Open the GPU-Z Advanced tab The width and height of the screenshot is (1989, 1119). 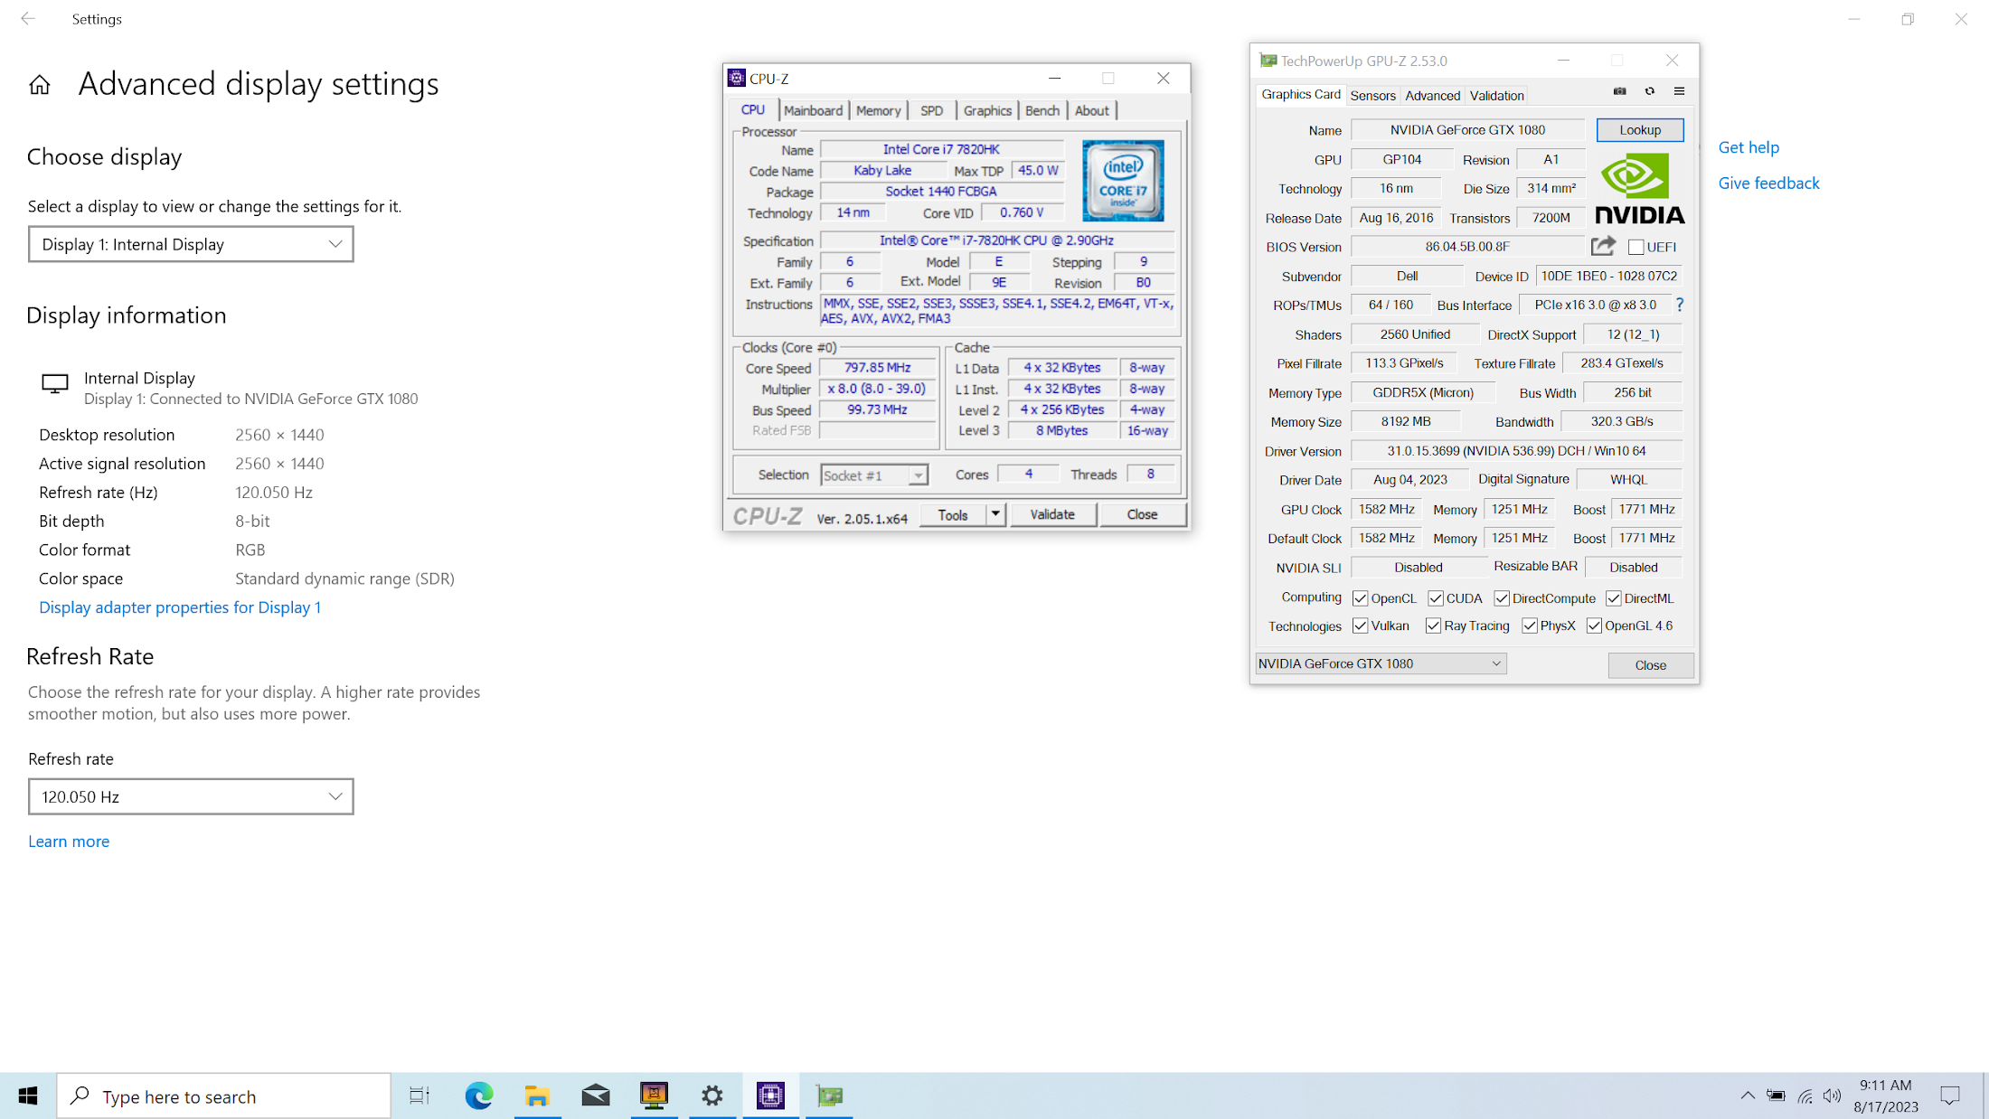(x=1432, y=95)
